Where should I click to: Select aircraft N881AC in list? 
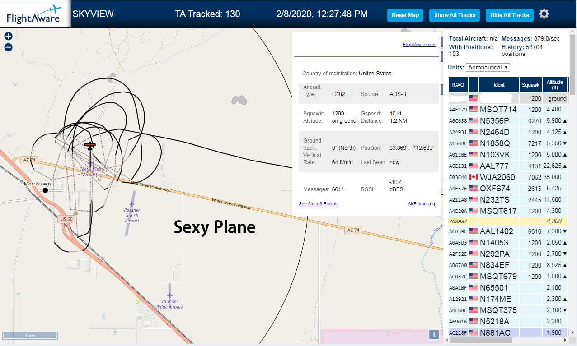pyautogui.click(x=508, y=332)
